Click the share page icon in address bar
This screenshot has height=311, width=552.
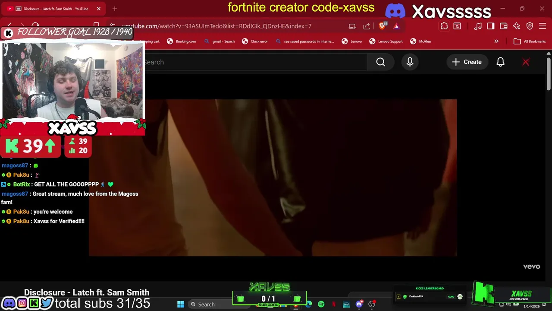367,26
